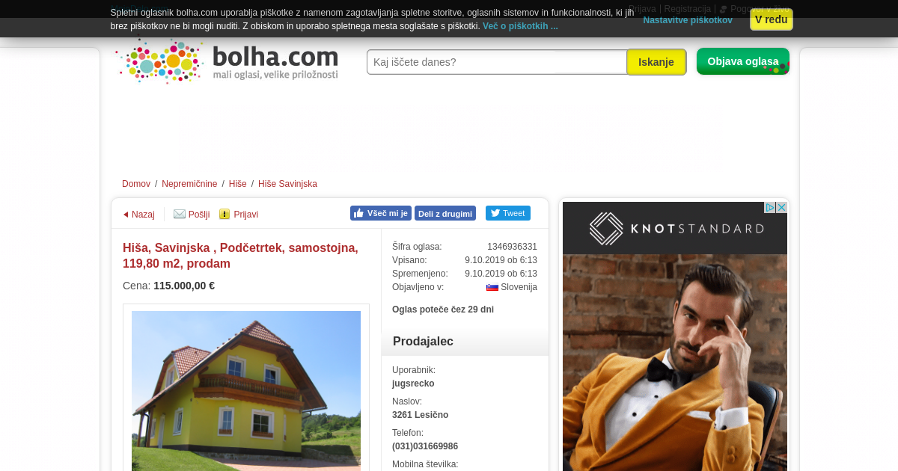The width and height of the screenshot is (898, 471).
Task: Open the Hiše Savinjska breadcrumb link
Action: click(x=287, y=184)
